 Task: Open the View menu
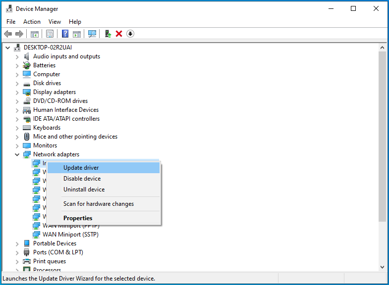[x=55, y=22]
